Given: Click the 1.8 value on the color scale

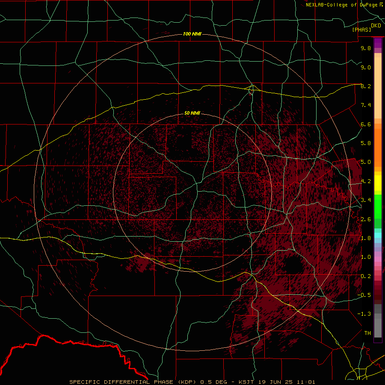Looking at the screenshot, I should tap(366, 238).
